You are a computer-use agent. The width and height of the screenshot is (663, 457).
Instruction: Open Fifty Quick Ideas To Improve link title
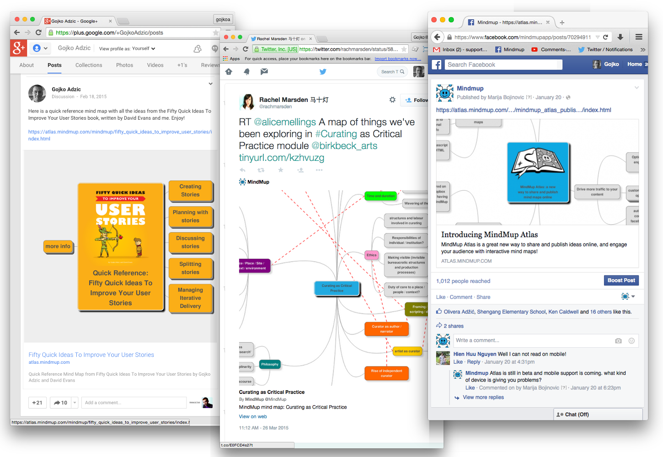[91, 355]
